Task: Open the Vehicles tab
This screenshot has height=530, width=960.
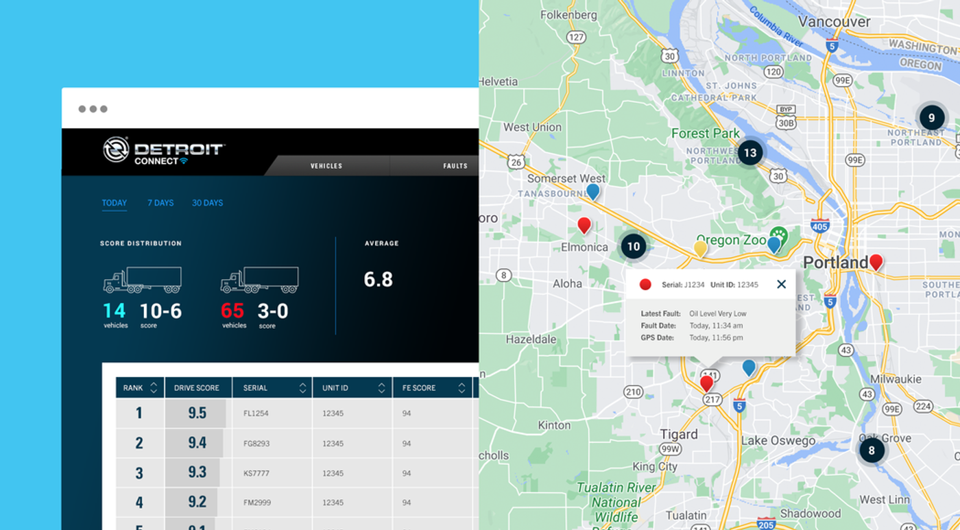Action: tap(326, 166)
